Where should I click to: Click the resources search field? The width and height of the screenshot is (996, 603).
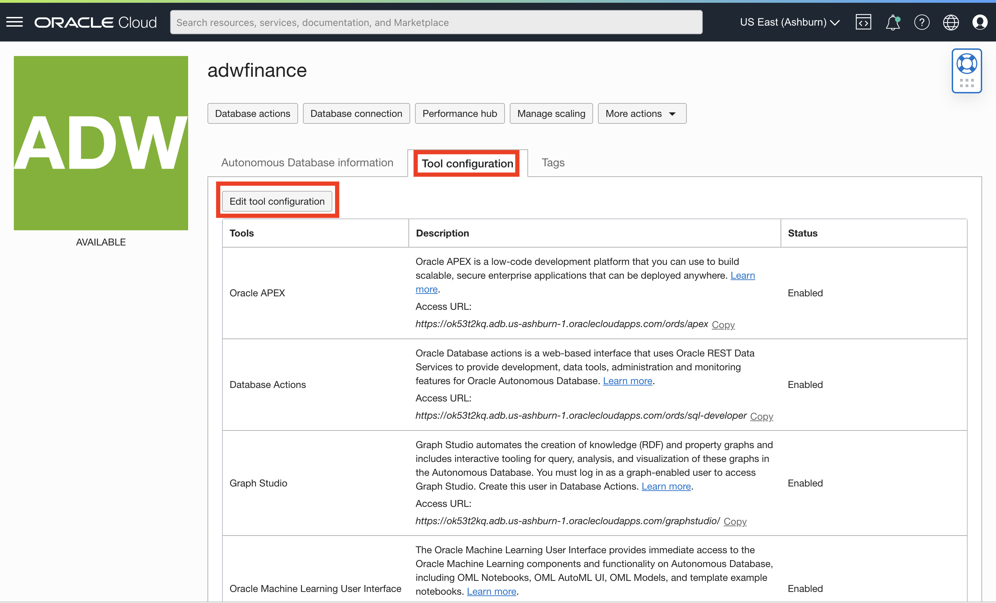coord(436,22)
